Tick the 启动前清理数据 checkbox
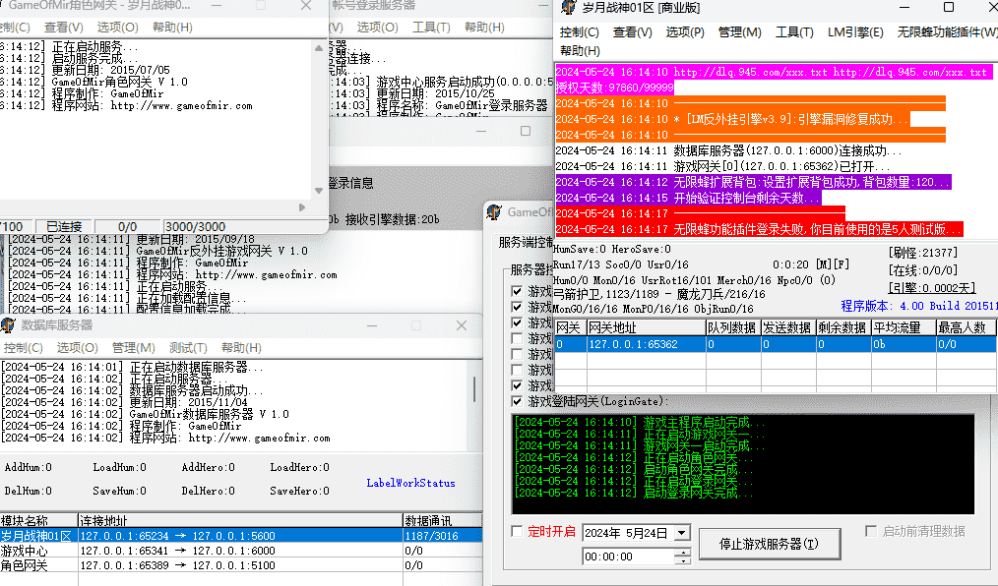998x586 pixels. [x=871, y=531]
